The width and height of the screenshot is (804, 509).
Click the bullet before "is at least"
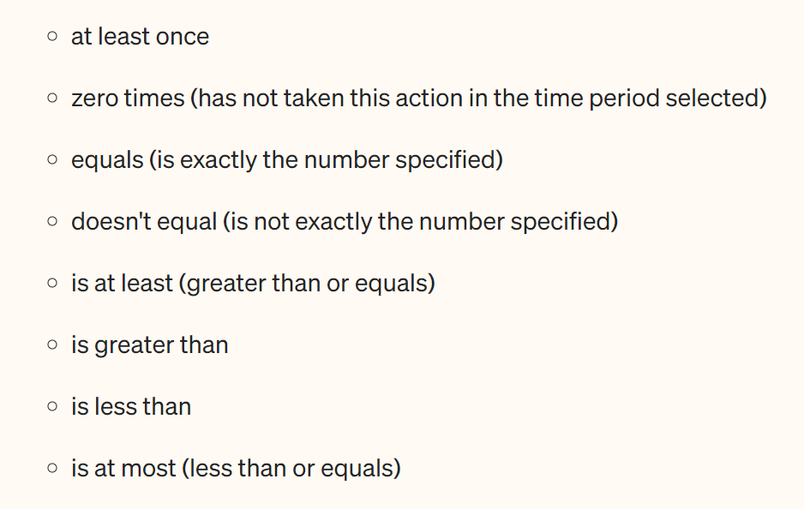pyautogui.click(x=53, y=284)
